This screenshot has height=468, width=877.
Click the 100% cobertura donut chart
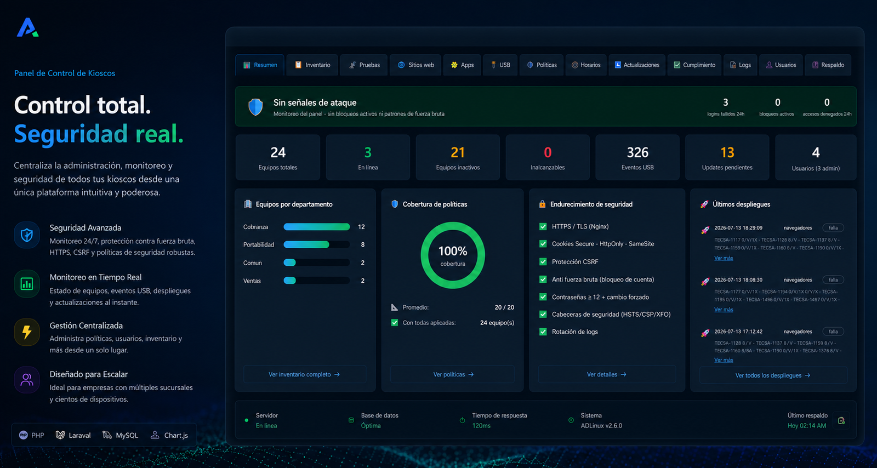(453, 255)
